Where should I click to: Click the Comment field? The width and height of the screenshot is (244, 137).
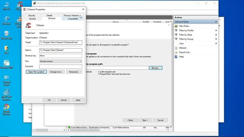pyautogui.click(x=61, y=67)
